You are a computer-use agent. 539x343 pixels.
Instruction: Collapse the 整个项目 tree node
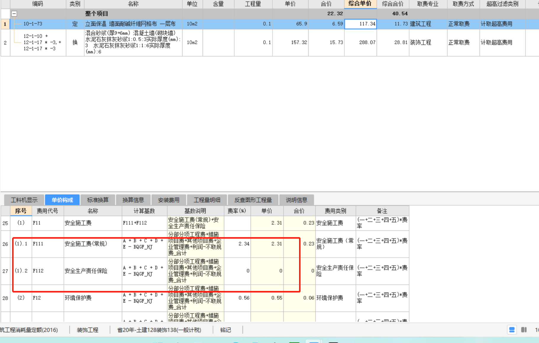pyautogui.click(x=14, y=14)
